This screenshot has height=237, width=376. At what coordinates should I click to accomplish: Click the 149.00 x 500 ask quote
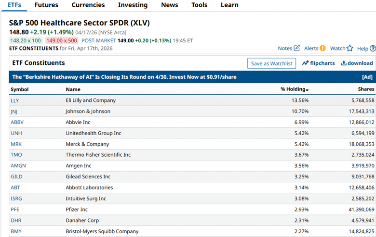point(62,41)
